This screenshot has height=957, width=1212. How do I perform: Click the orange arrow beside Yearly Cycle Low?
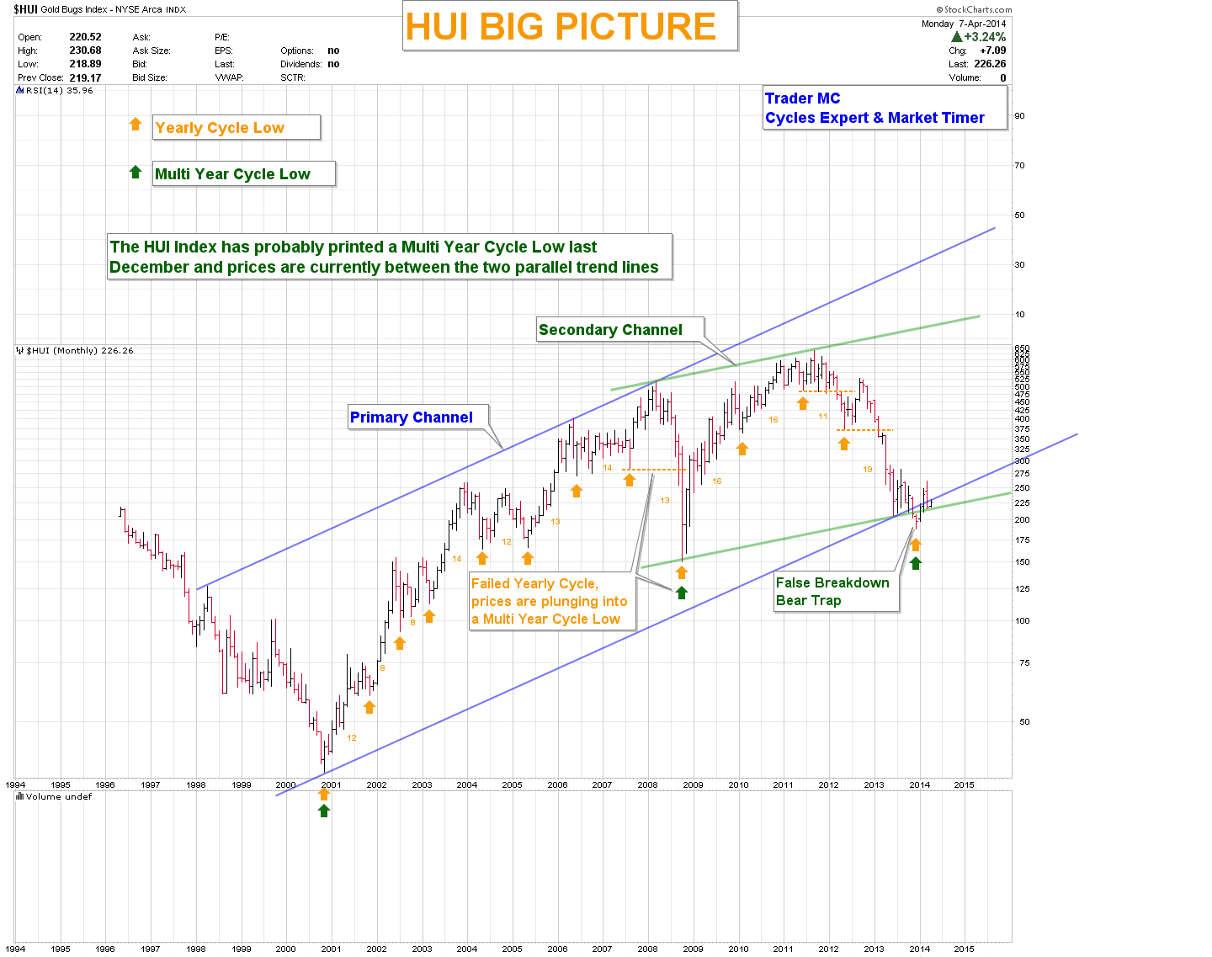(136, 125)
